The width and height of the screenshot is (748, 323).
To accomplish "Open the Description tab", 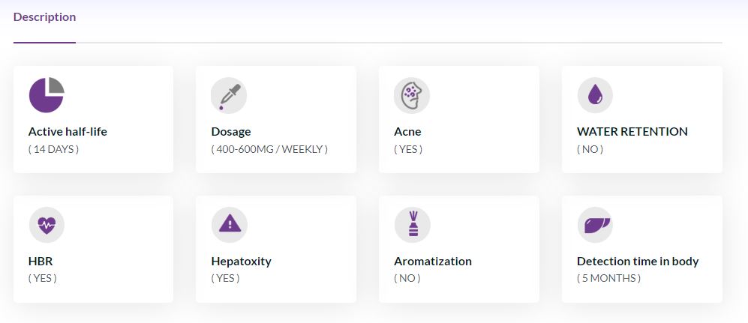I will 44,17.
